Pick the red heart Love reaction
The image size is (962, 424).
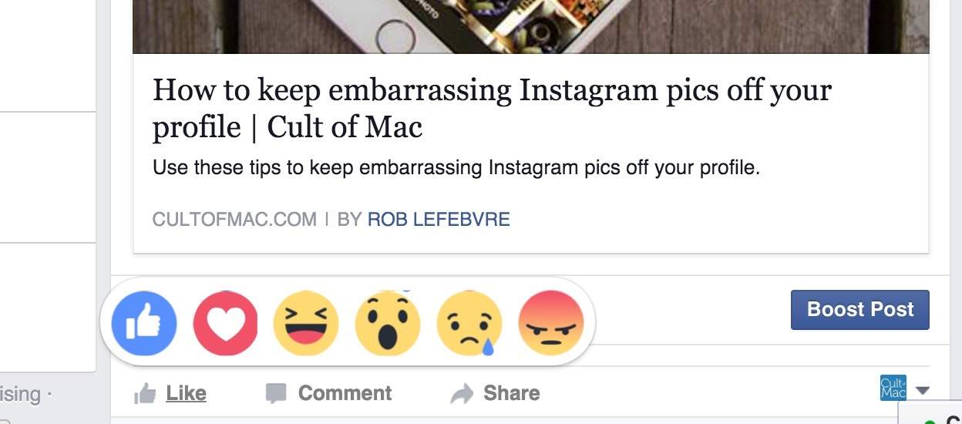click(x=225, y=323)
